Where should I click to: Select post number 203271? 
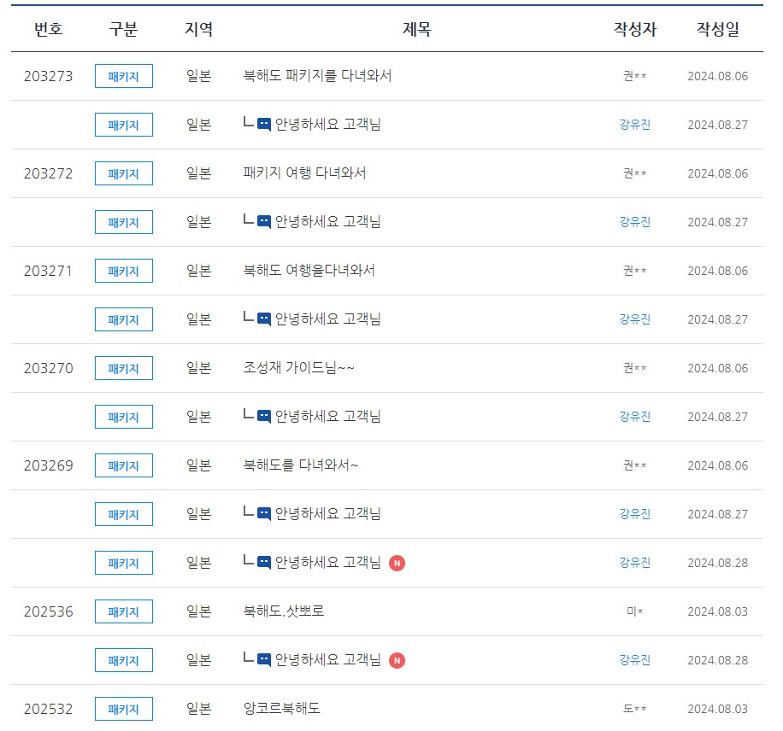click(x=49, y=271)
